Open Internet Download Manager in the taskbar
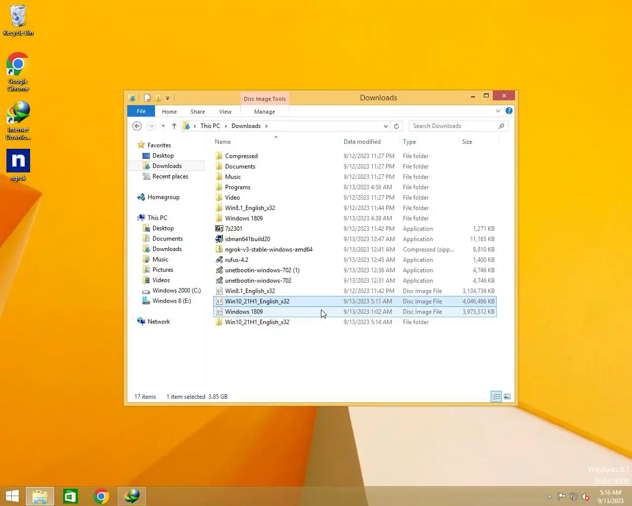The image size is (632, 506). 132,496
